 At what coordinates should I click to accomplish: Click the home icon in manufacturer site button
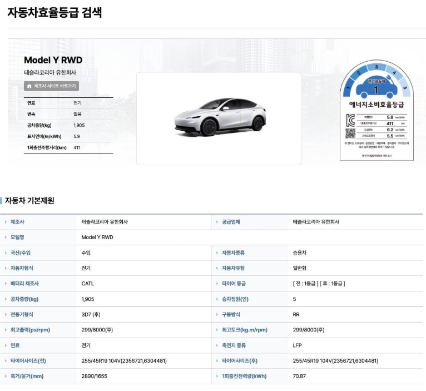click(29, 86)
